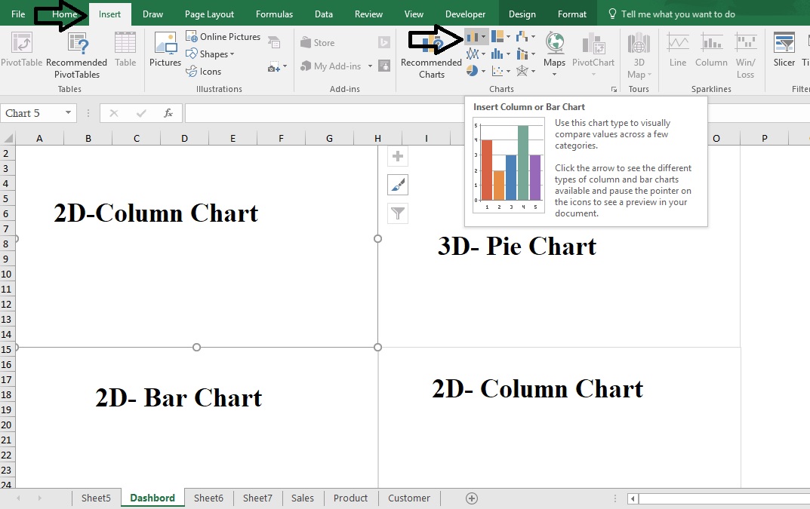The image size is (810, 509).
Task: Open the Insert Line or Area Chart gallery
Action: 476,54
